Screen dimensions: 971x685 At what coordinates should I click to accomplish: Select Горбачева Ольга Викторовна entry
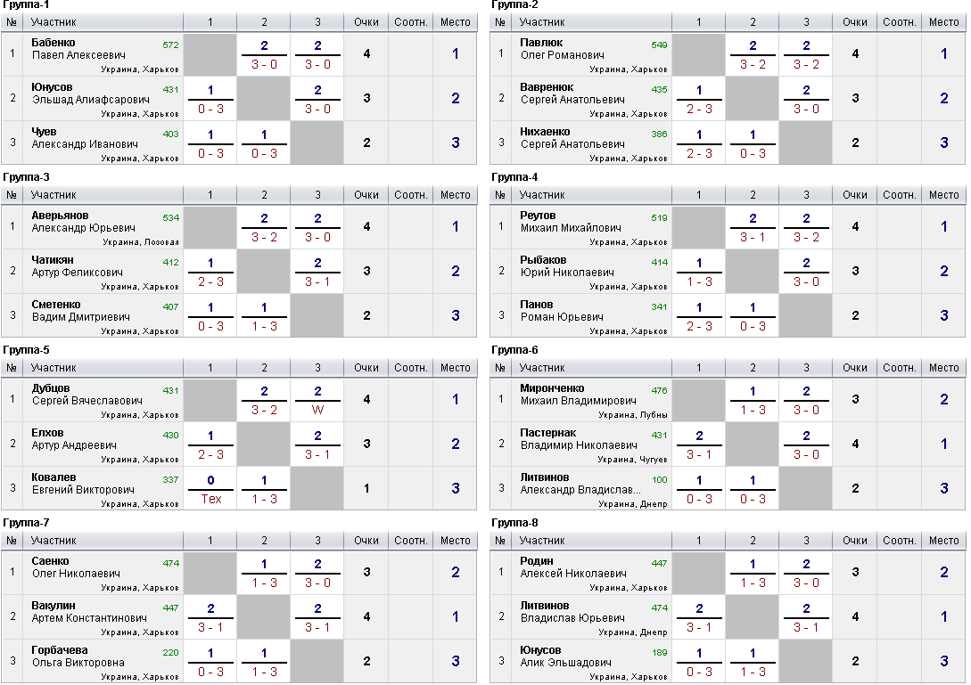(x=78, y=656)
